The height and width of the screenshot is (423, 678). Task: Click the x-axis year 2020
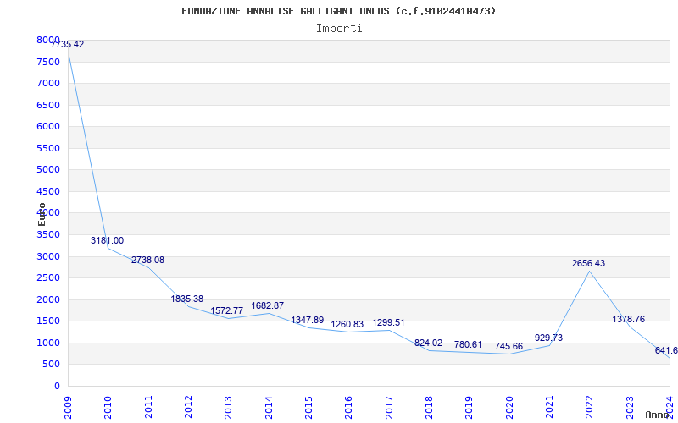pyautogui.click(x=509, y=408)
